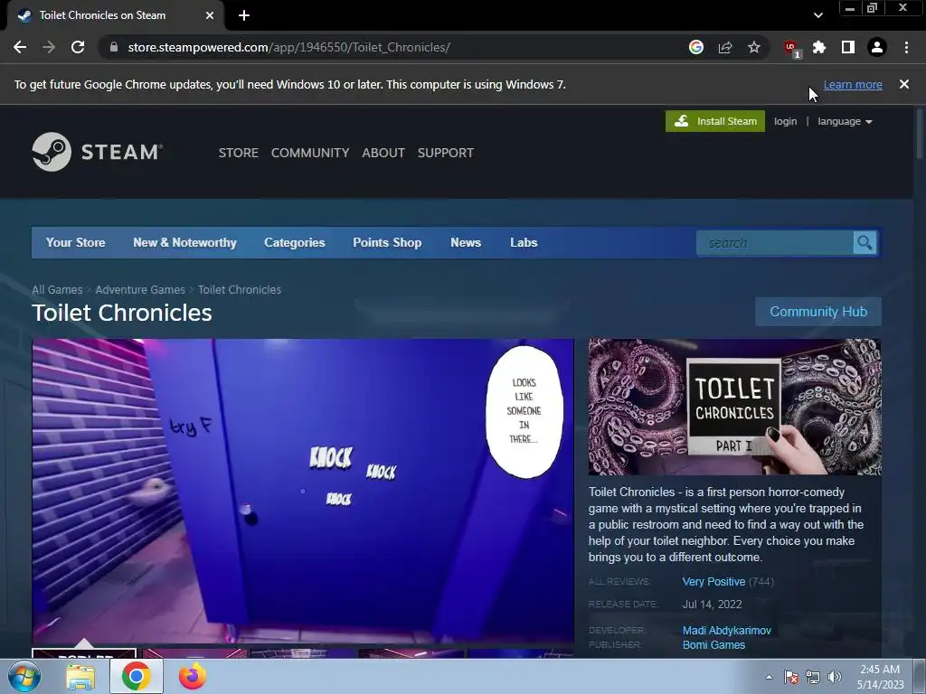Open the network tray icon

click(x=813, y=677)
